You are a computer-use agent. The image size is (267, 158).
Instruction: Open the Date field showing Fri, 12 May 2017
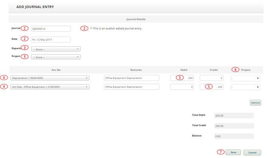[x=51, y=40]
